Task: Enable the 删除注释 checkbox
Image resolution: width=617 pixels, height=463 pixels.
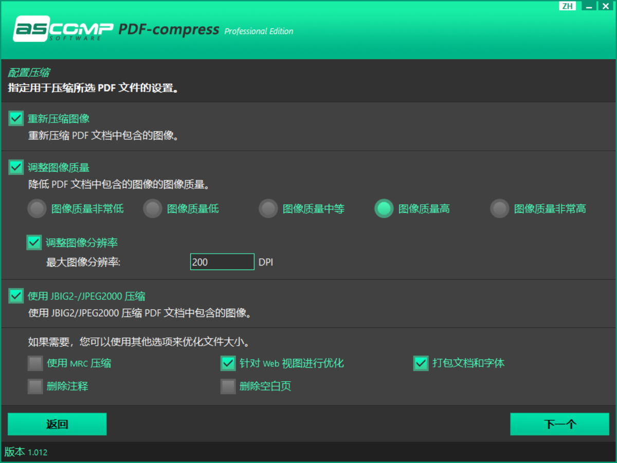Action: 35,386
